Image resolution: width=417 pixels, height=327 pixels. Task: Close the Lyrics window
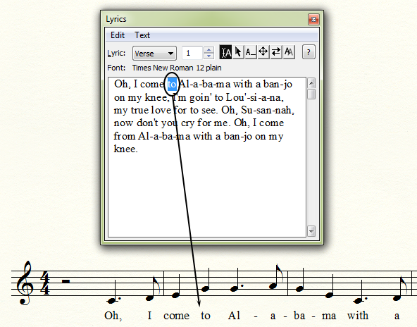314,20
